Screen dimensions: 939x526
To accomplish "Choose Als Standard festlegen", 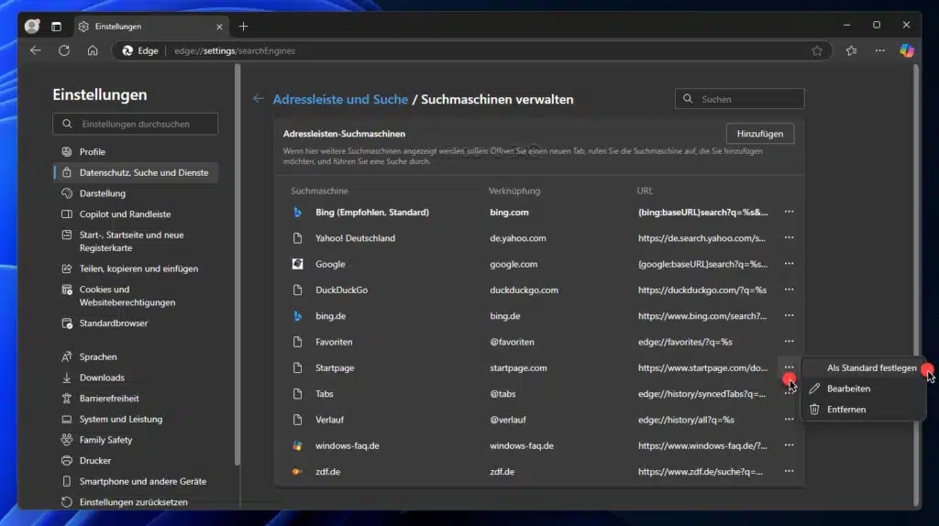I will pos(863,368).
